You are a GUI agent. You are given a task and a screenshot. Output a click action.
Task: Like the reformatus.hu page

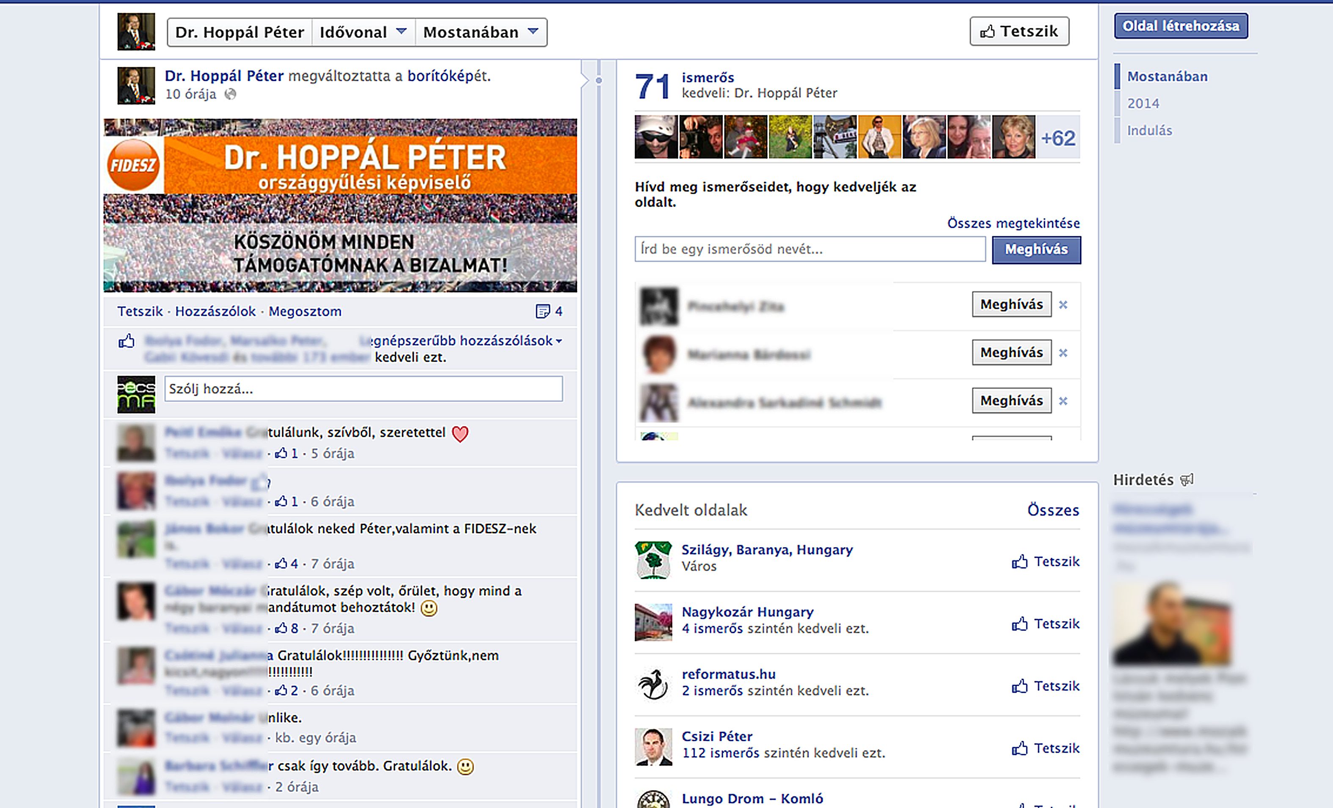click(1046, 686)
